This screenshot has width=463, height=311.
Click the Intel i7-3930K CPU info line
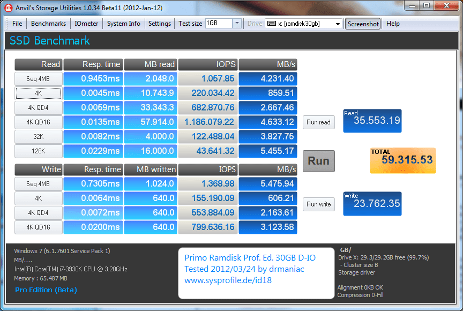71,269
